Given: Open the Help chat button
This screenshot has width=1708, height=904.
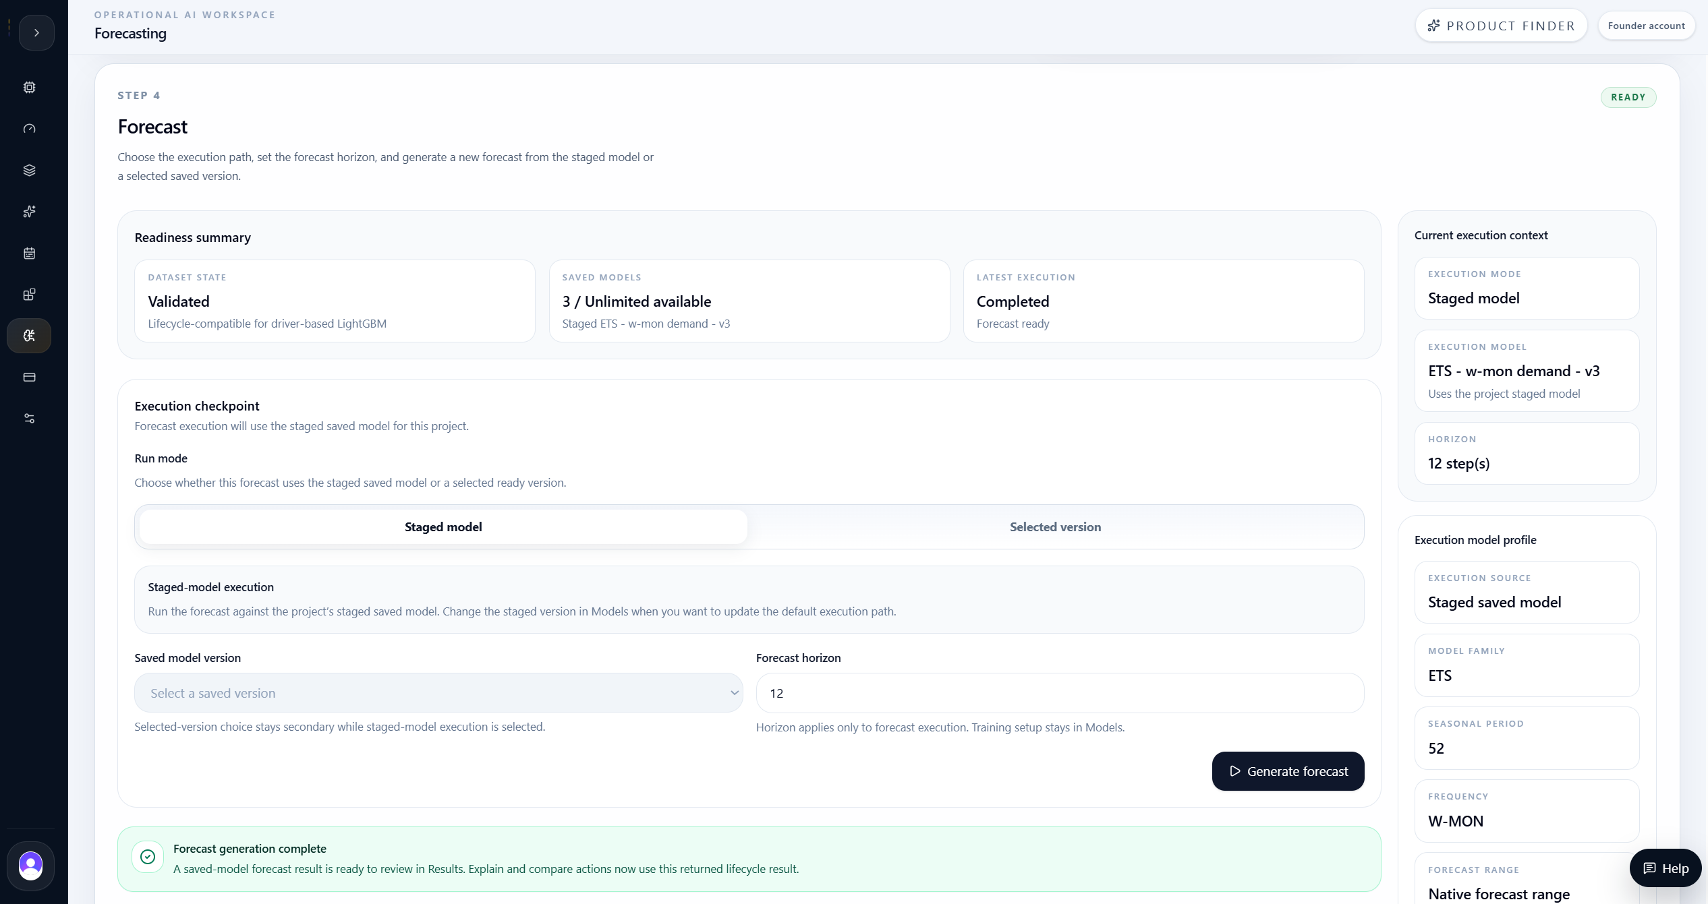Looking at the screenshot, I should (x=1666, y=868).
